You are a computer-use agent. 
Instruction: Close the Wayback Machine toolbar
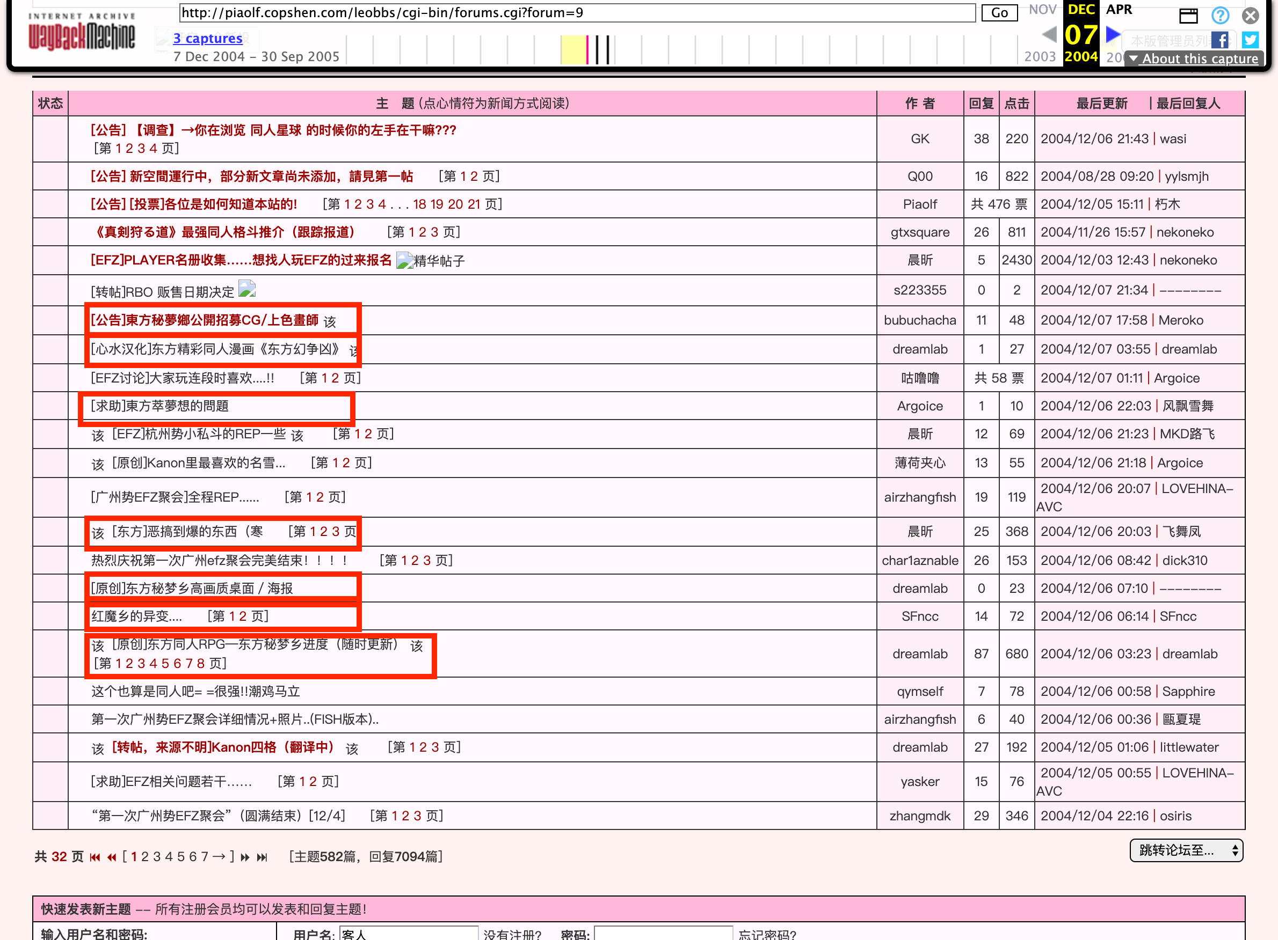(1251, 16)
